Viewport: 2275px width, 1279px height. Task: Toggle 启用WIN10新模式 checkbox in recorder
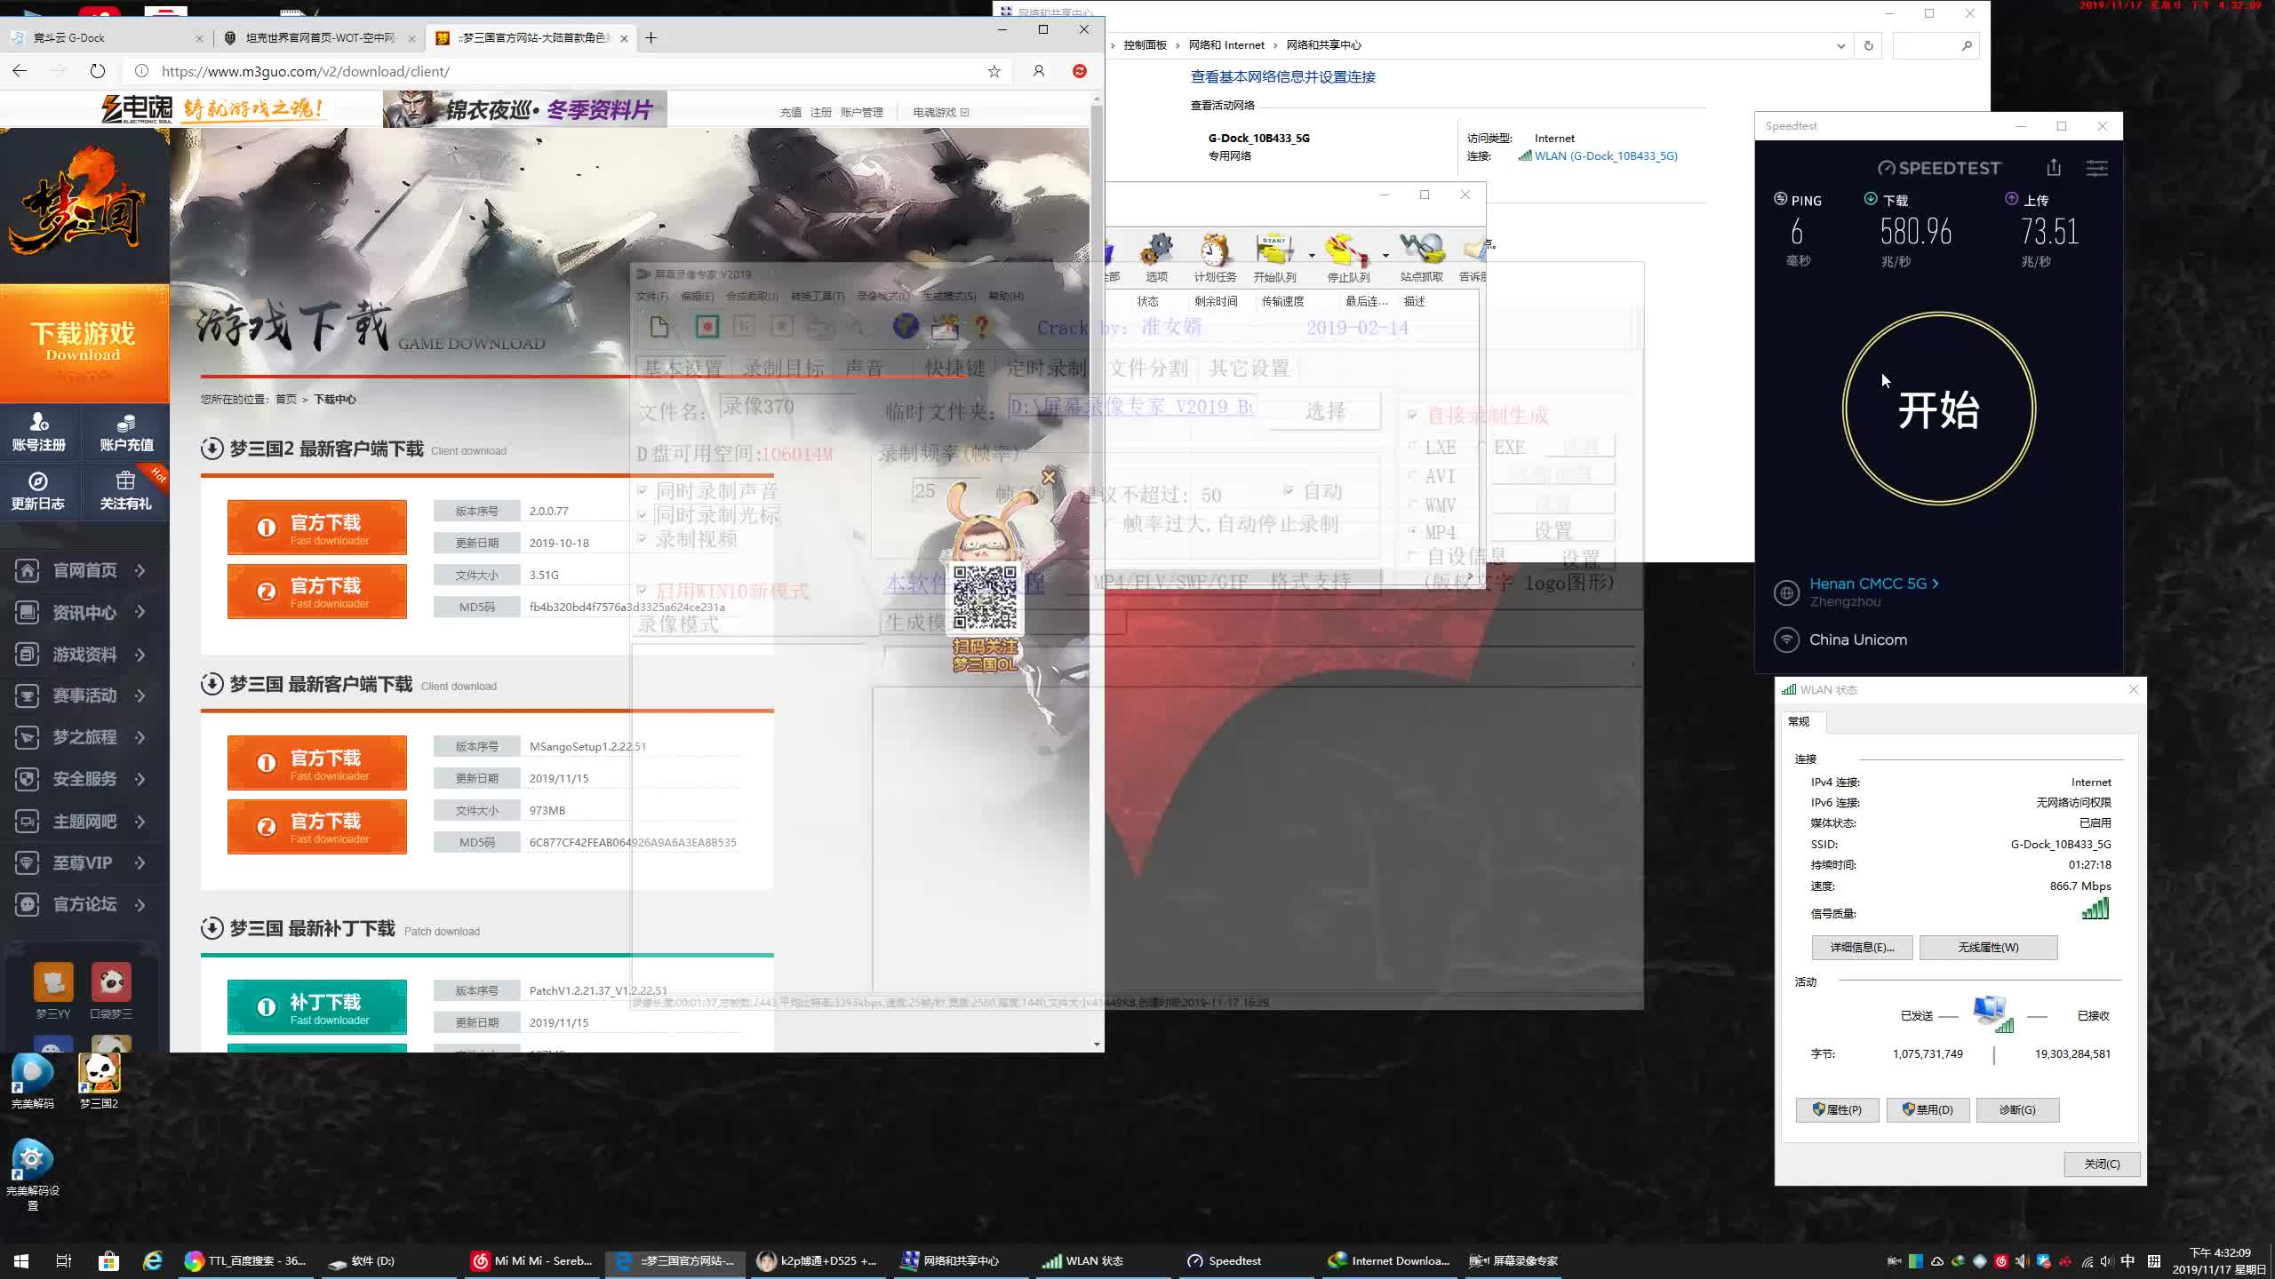[x=643, y=590]
